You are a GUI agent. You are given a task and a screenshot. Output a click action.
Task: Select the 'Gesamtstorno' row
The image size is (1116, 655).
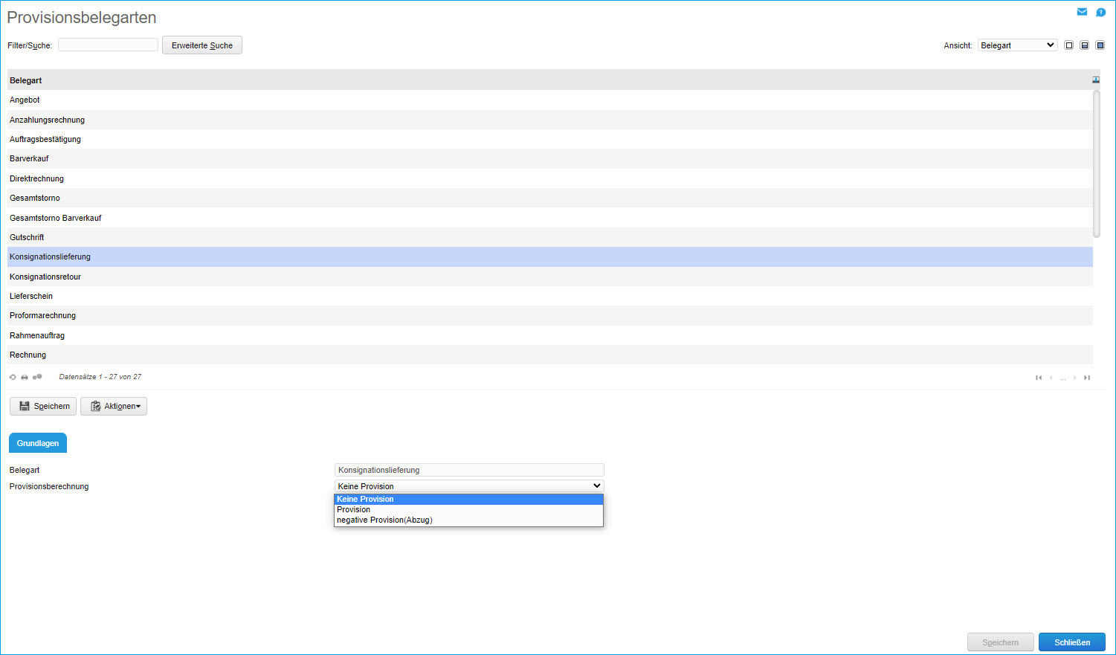550,198
